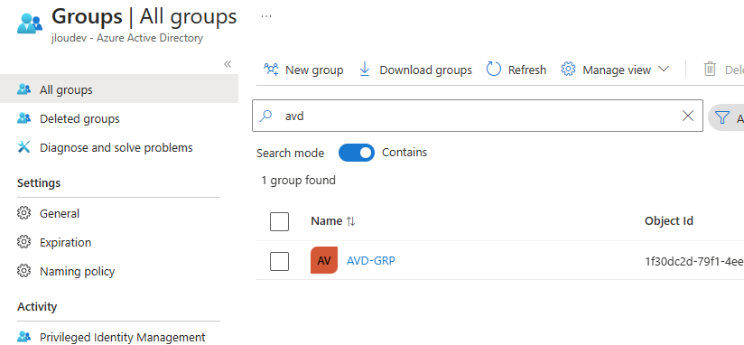
Task: Click the orange AV group avatar
Action: [324, 260]
